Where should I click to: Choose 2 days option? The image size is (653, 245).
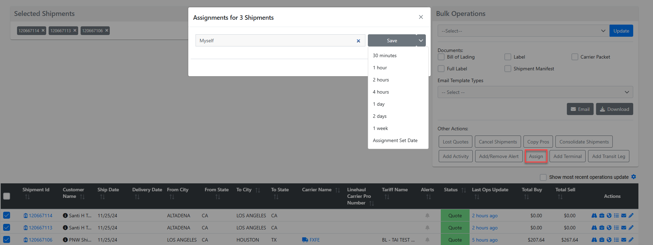(x=398, y=116)
